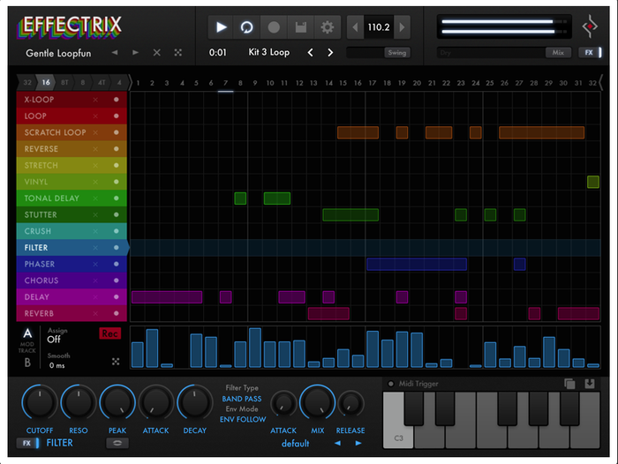The height and width of the screenshot is (464, 618).
Task: Clear the DELAY track with its X
Action: (x=95, y=297)
